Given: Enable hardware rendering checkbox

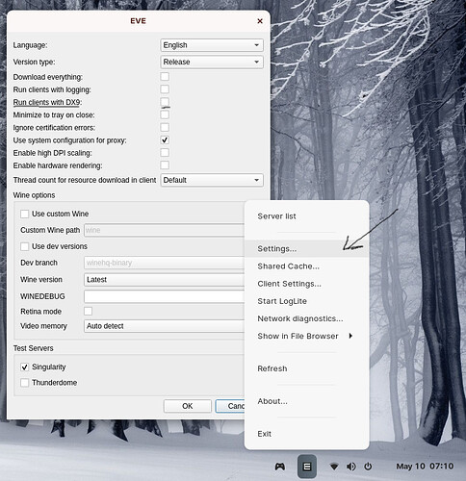Looking at the screenshot, I should click(165, 165).
